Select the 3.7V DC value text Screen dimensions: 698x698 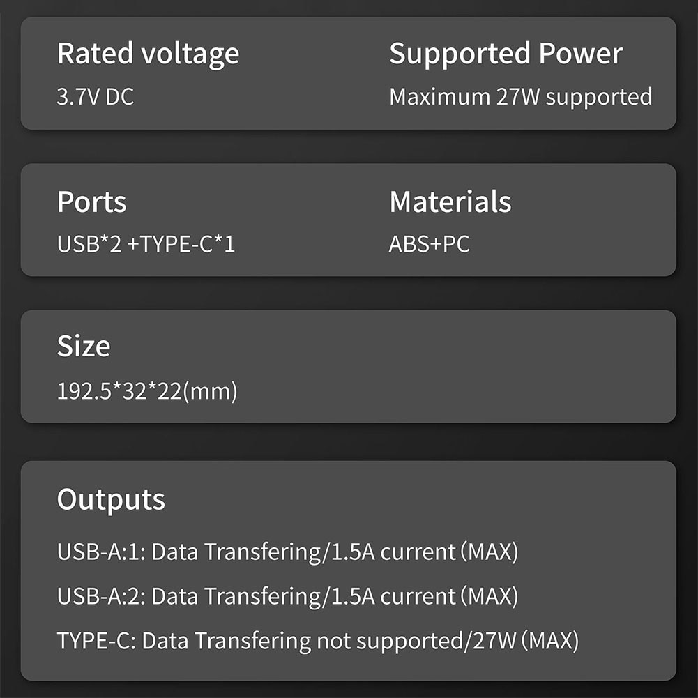(x=96, y=97)
